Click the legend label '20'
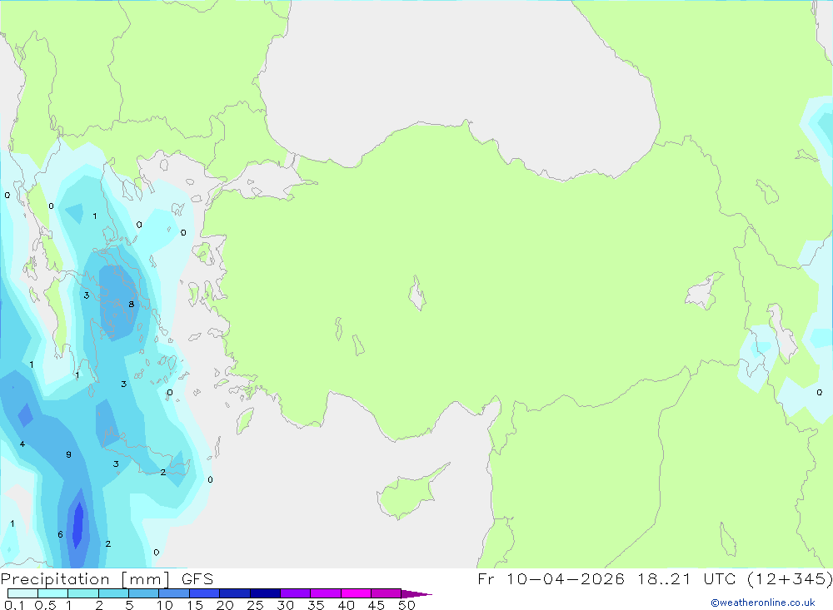Viewport: 833px width, 610px height. tap(225, 605)
